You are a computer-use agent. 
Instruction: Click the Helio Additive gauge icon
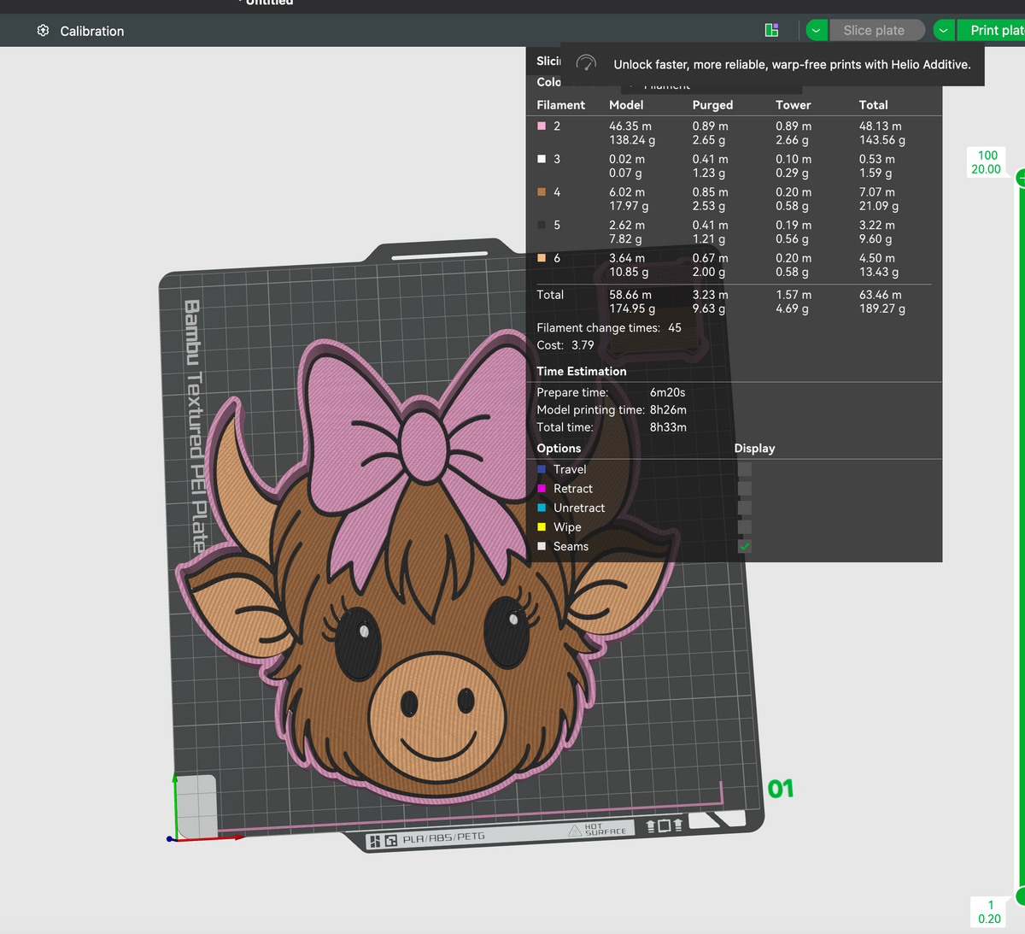(586, 64)
